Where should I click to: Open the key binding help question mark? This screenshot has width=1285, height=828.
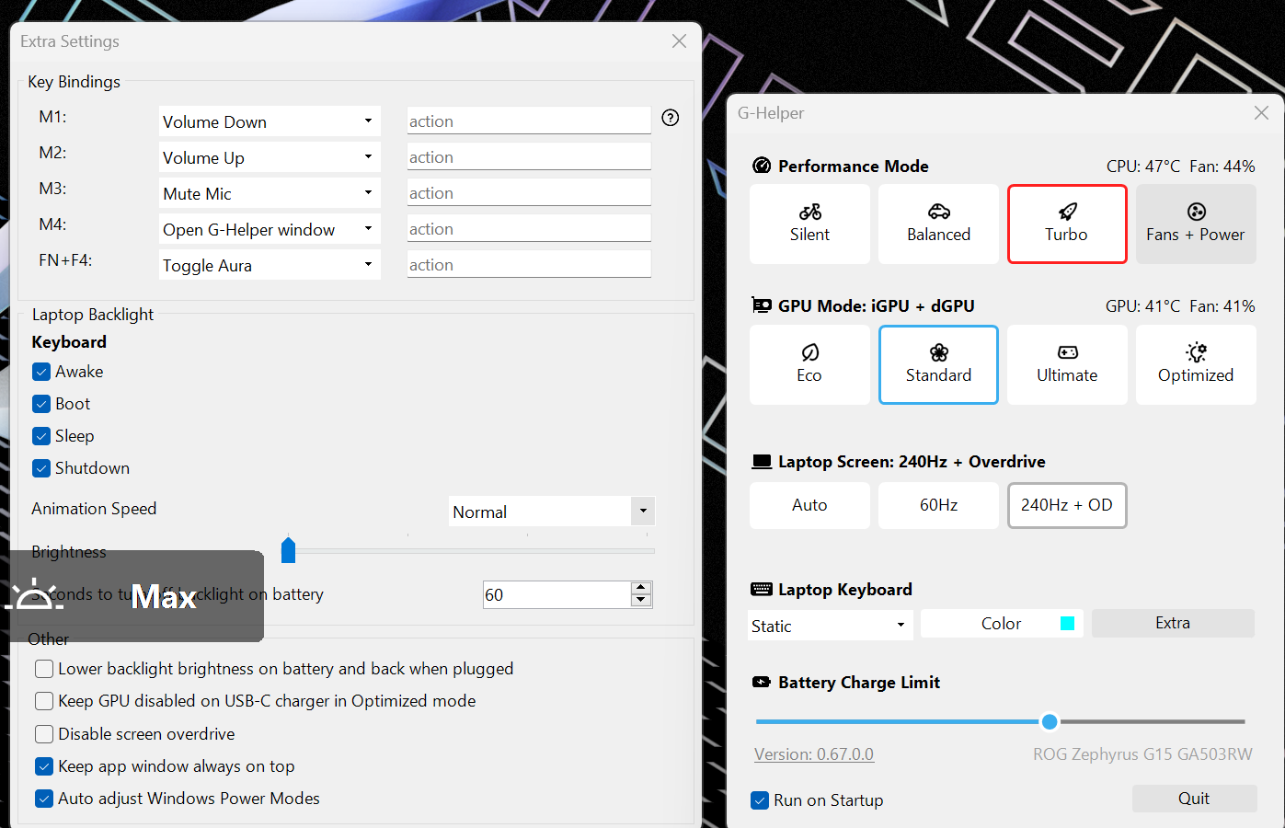(670, 118)
